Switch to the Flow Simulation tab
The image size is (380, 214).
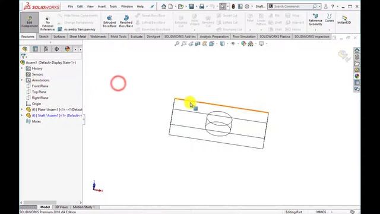coord(244,37)
